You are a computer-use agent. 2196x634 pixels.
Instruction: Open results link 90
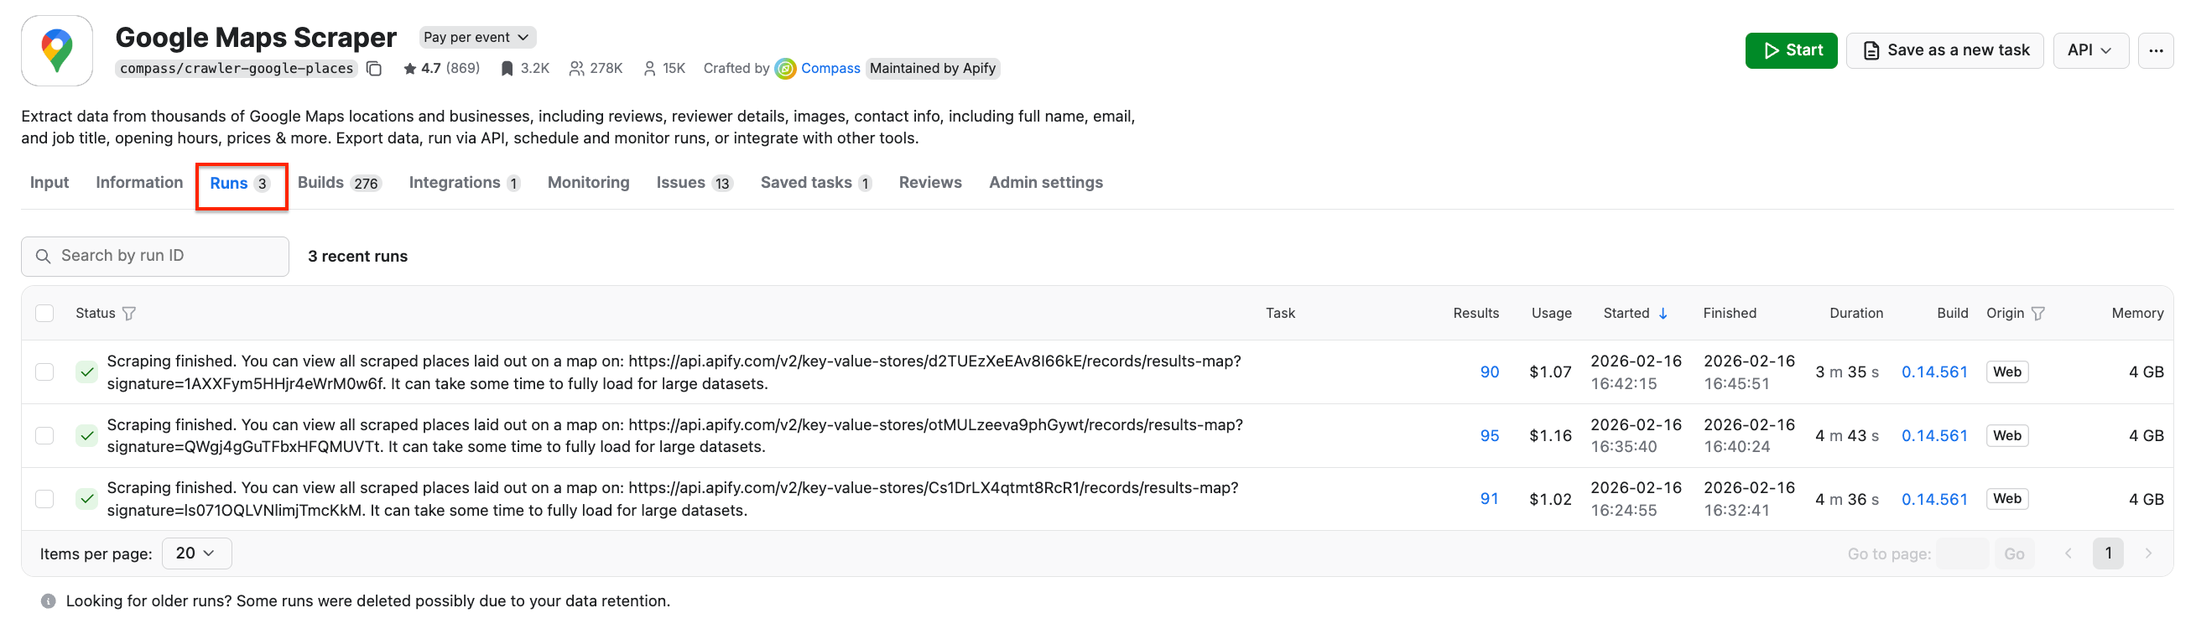[x=1489, y=372]
